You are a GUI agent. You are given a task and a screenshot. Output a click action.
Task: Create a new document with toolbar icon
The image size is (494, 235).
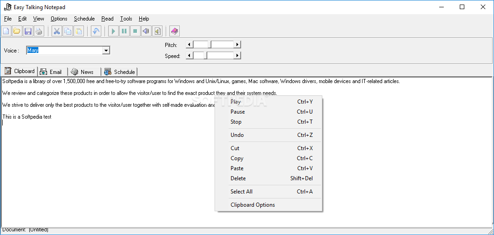tap(6, 31)
